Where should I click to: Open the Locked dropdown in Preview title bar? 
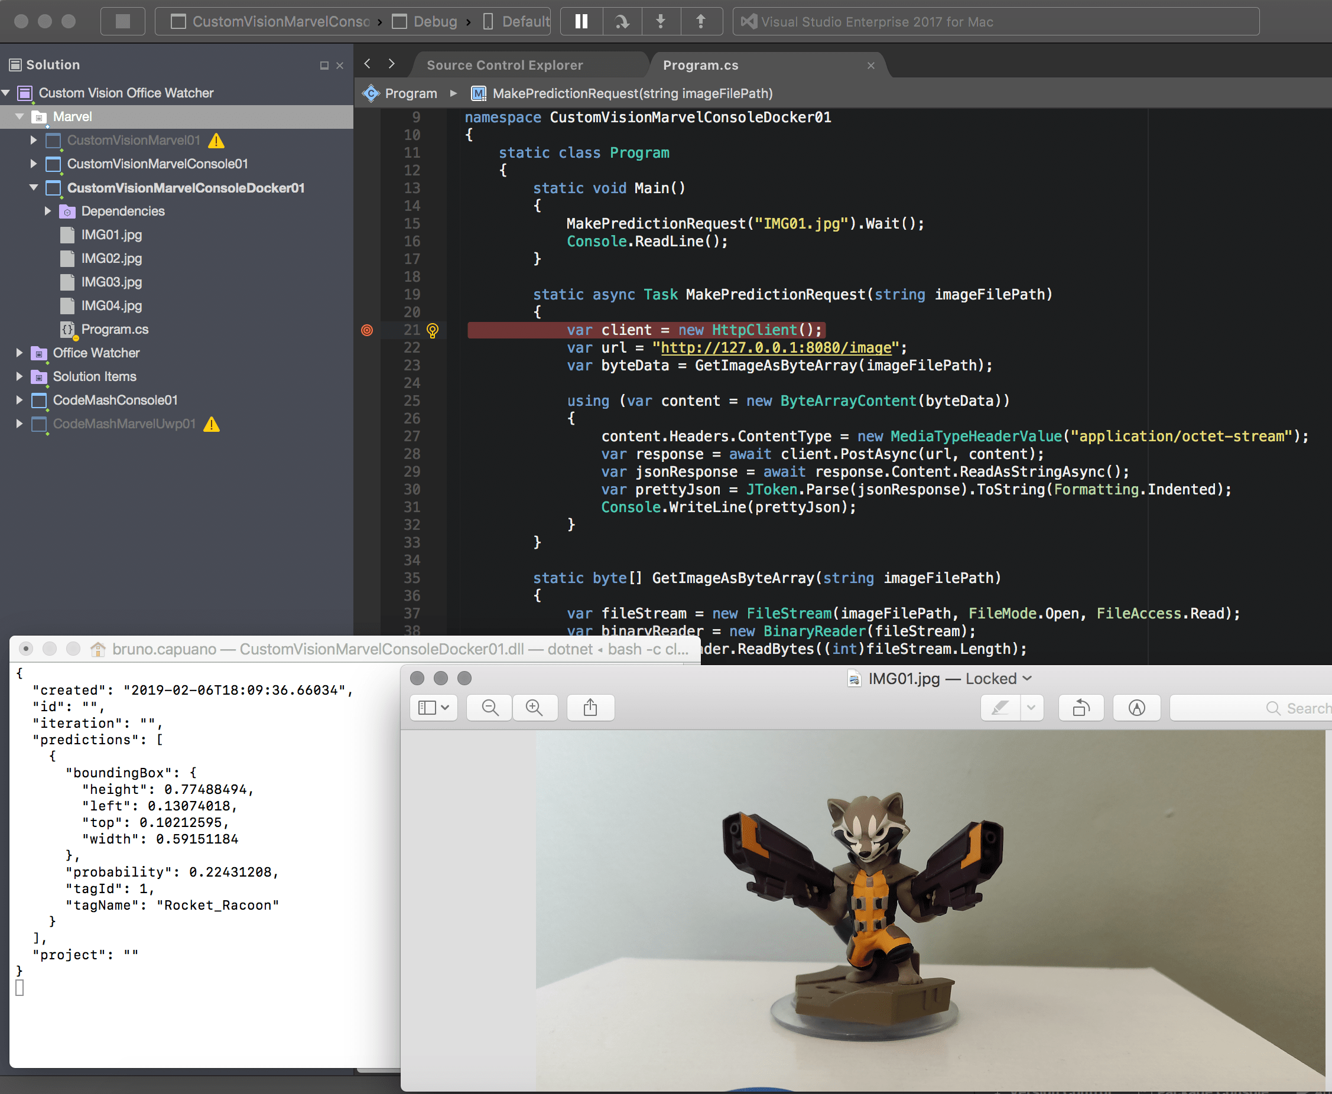point(1029,679)
